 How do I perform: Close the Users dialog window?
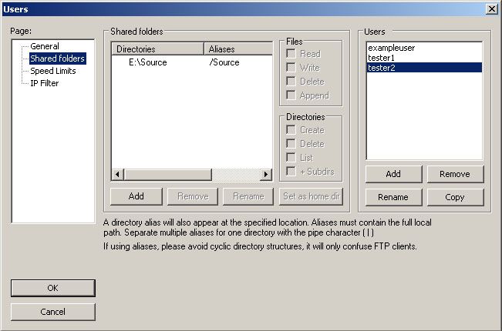[x=491, y=9]
